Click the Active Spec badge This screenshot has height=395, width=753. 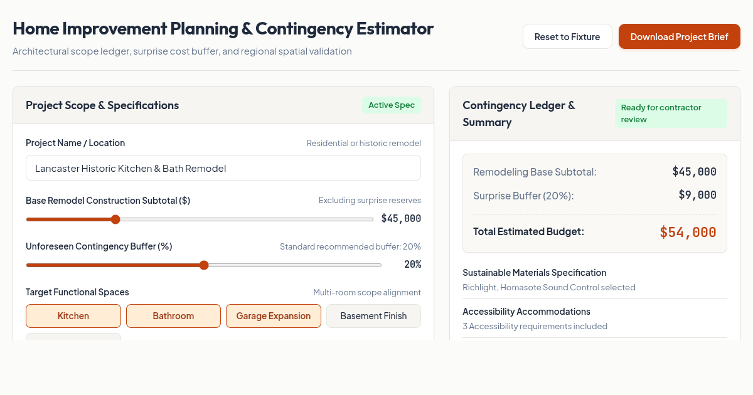392,105
